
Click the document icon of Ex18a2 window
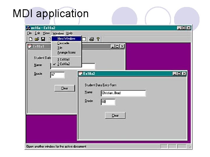[80, 74]
